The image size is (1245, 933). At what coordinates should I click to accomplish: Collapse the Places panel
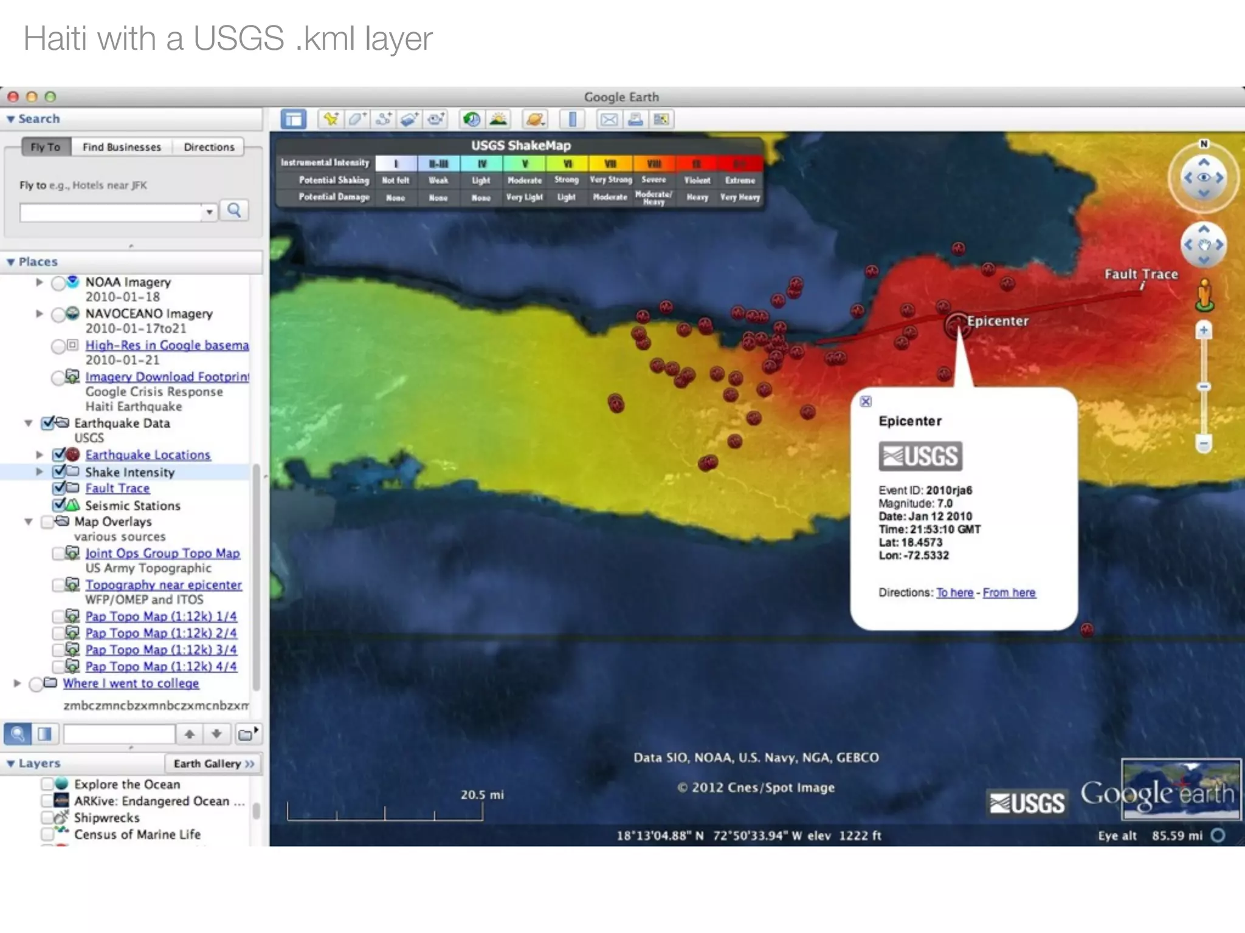click(10, 262)
